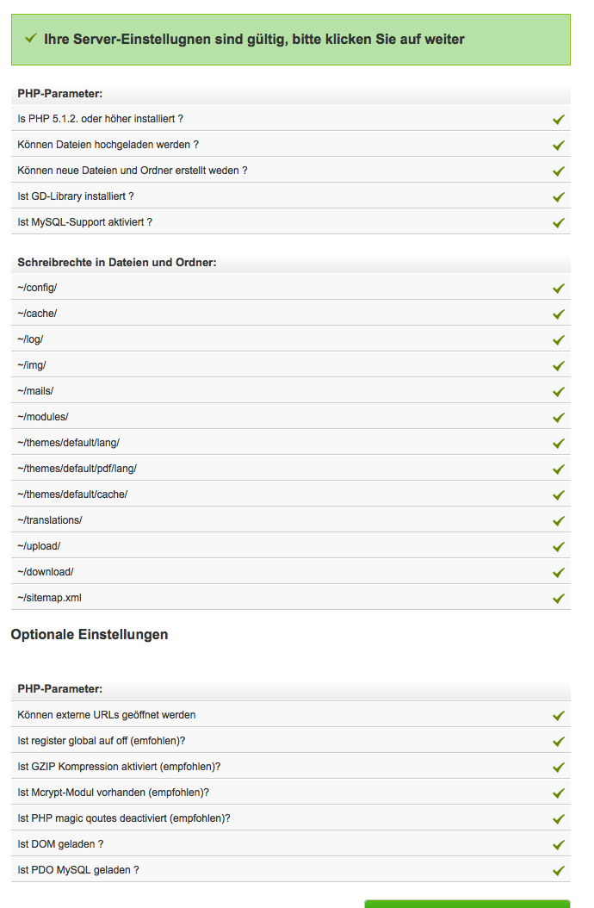
Task: Click the checkmark for ~/download/ row
Action: tap(559, 572)
